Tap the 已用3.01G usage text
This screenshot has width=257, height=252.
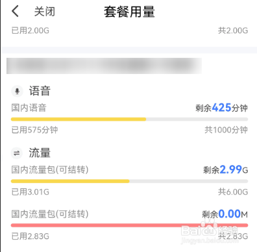(31, 192)
